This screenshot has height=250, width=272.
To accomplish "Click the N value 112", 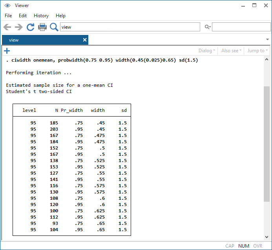I will (x=54, y=217).
